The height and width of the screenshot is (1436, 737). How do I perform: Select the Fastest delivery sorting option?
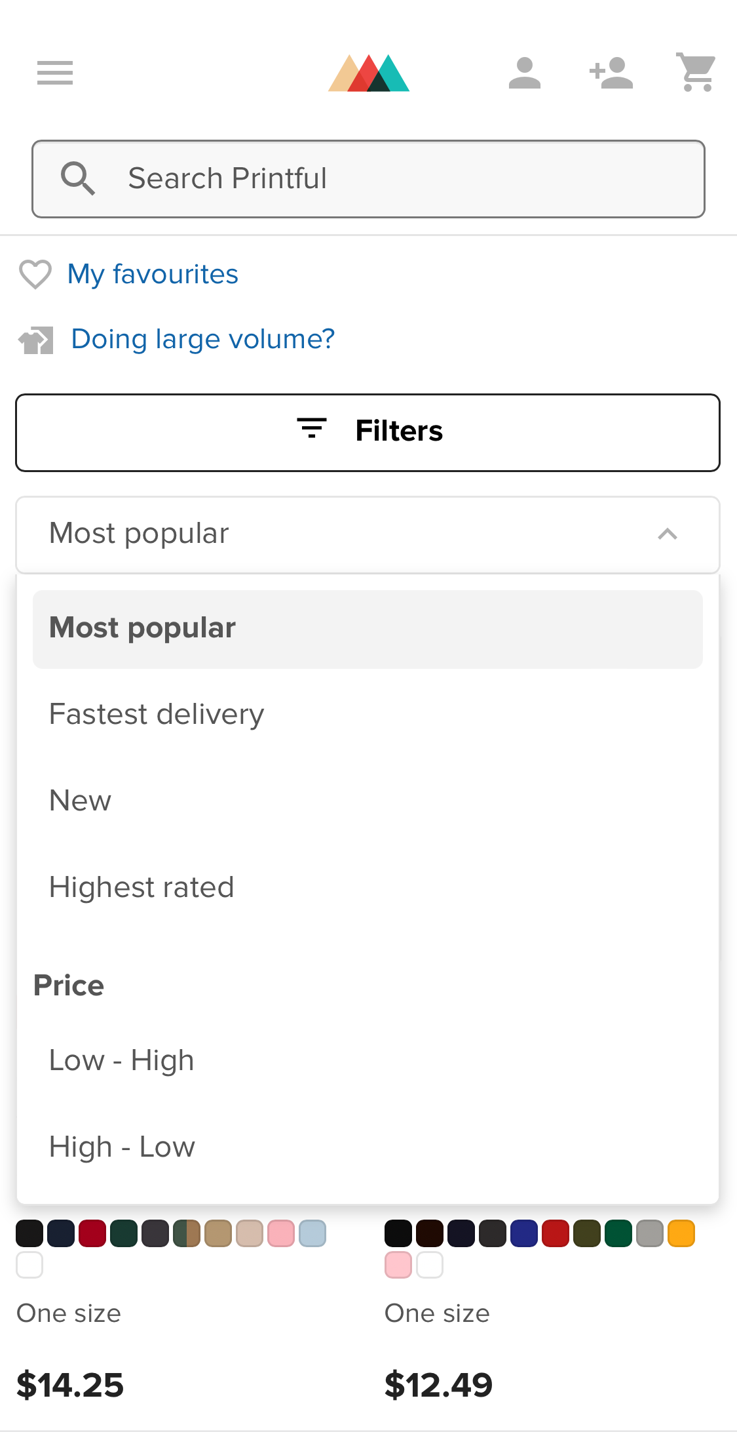[156, 715]
